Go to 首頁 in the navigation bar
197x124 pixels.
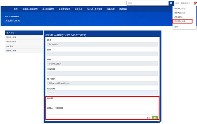coord(16,9)
